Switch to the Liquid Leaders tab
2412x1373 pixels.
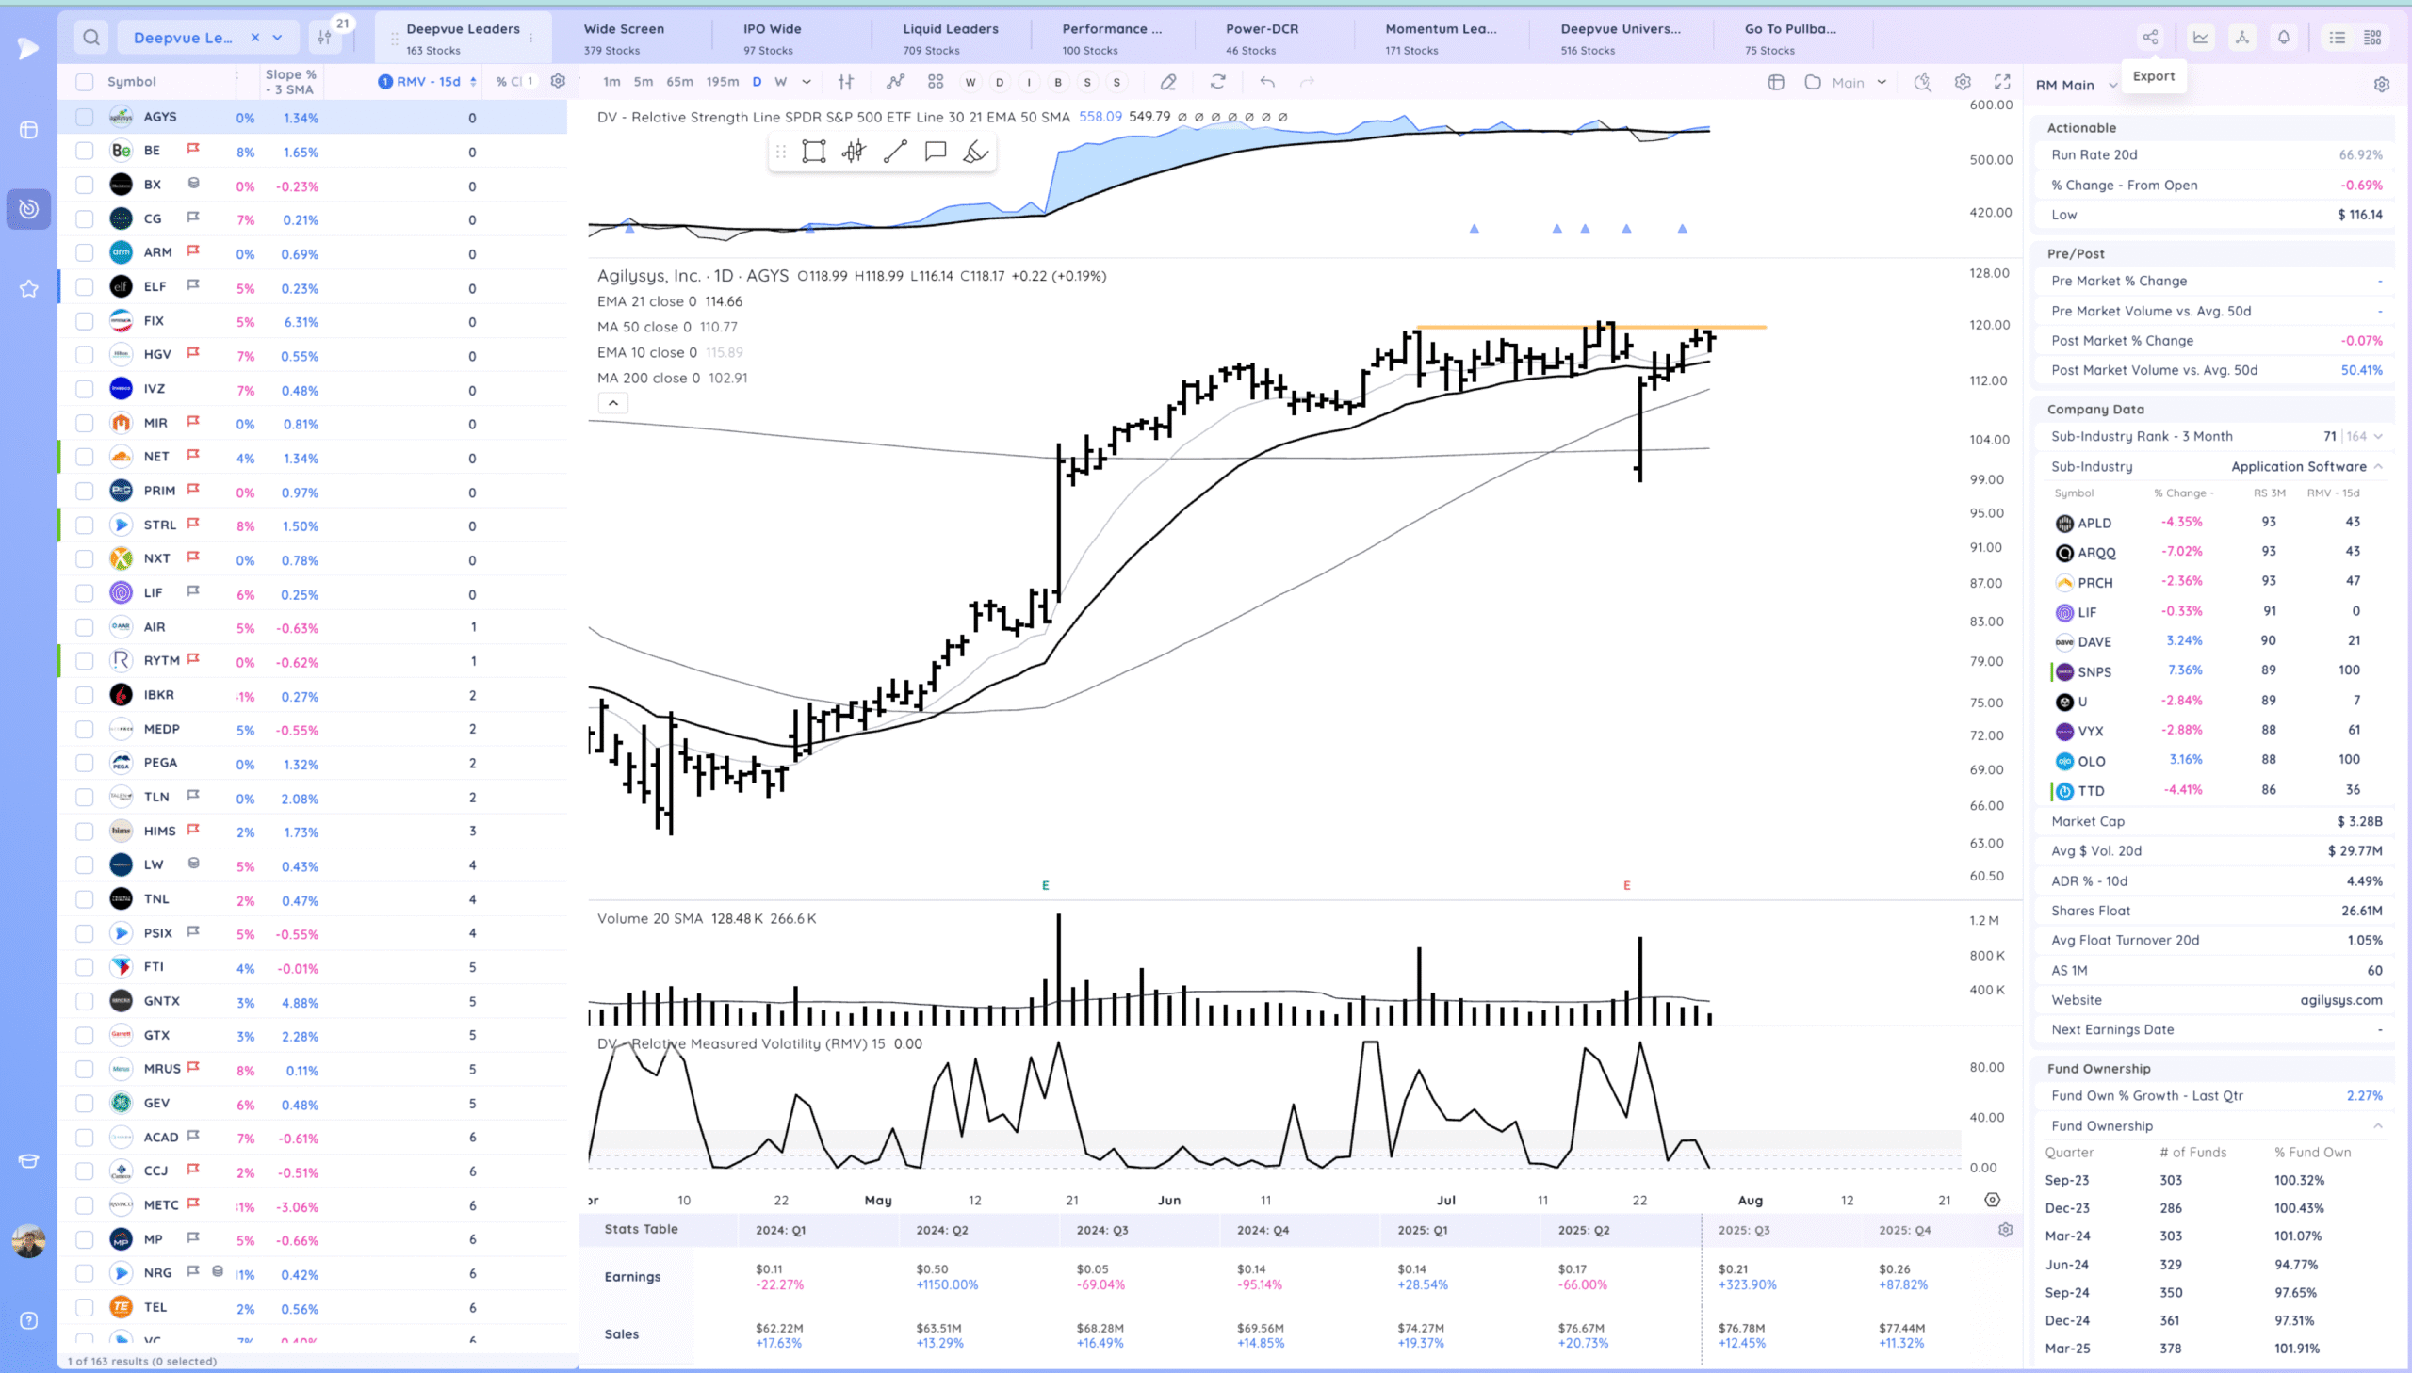(x=949, y=38)
